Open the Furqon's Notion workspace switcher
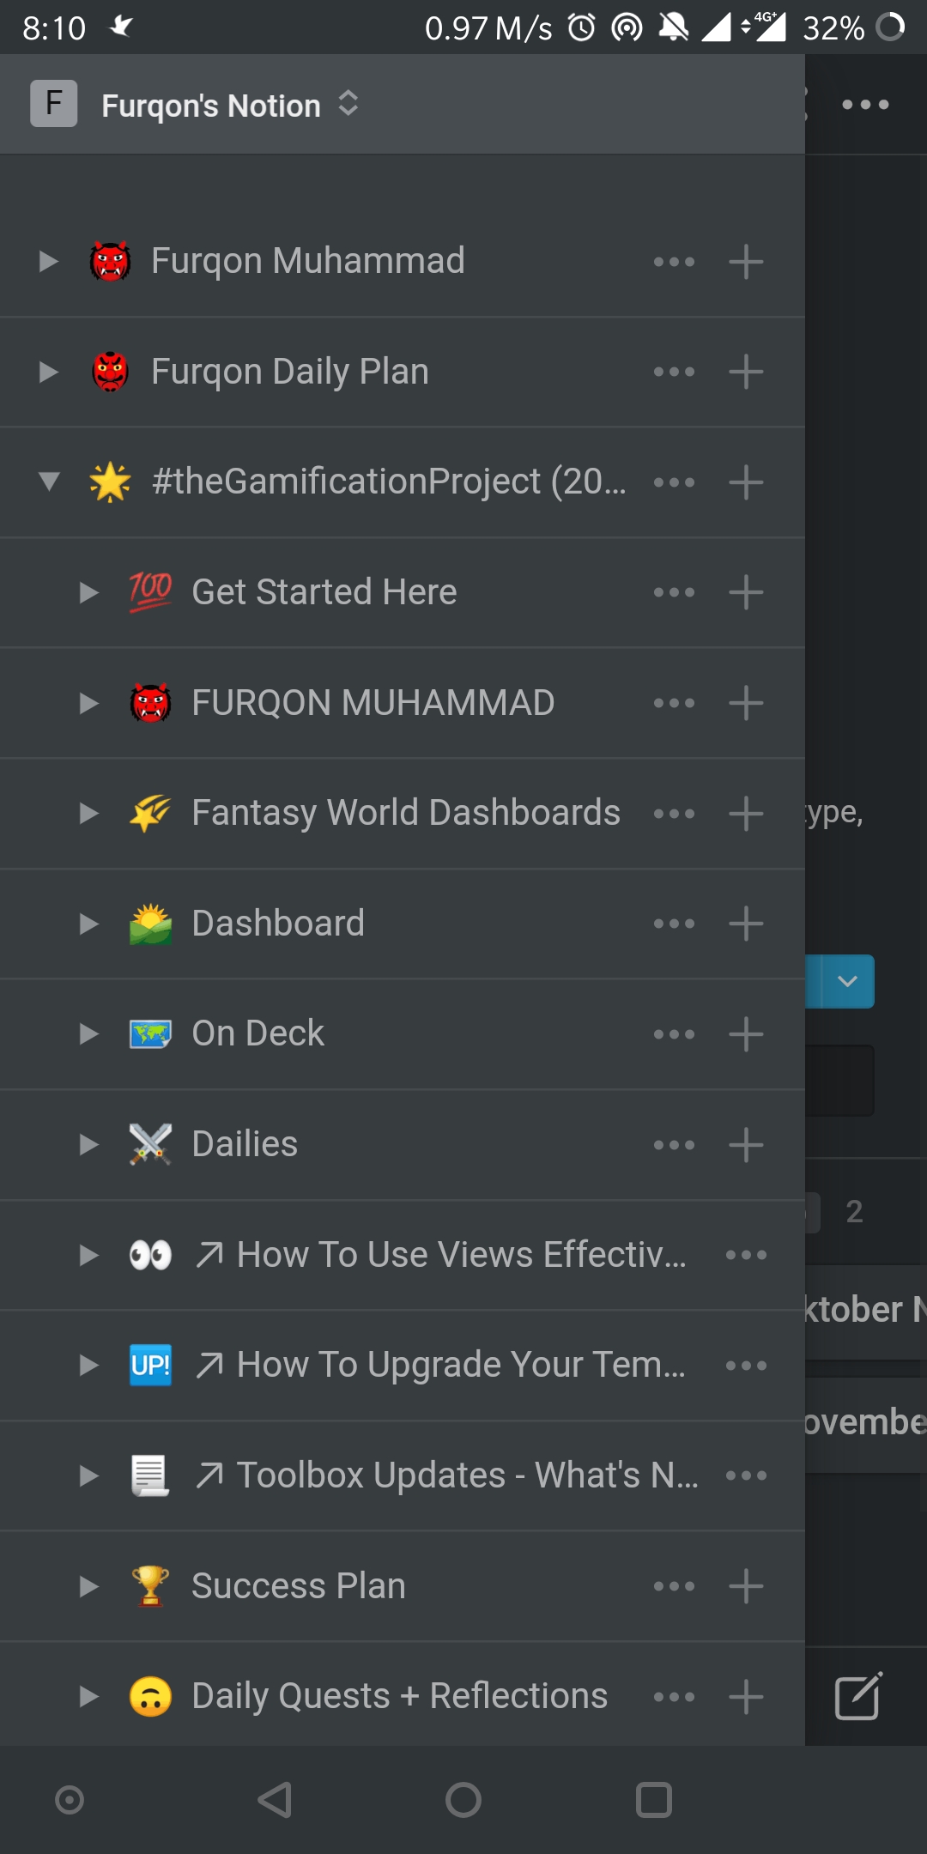The width and height of the screenshot is (927, 1854). click(196, 105)
